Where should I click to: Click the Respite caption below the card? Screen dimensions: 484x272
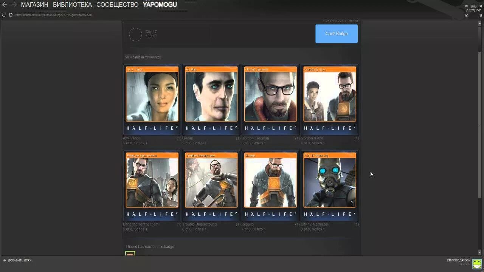pos(248,224)
